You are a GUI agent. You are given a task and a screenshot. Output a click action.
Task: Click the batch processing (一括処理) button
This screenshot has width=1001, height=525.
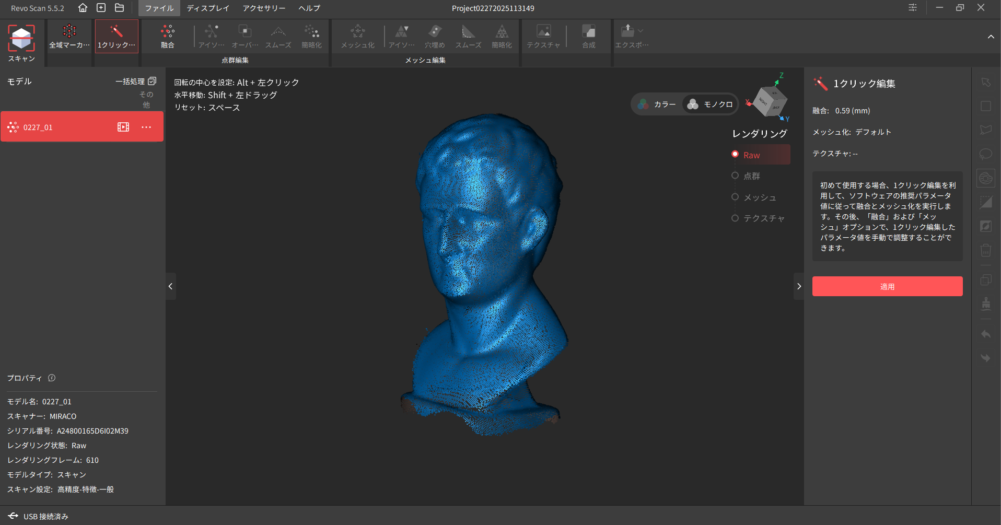point(135,81)
